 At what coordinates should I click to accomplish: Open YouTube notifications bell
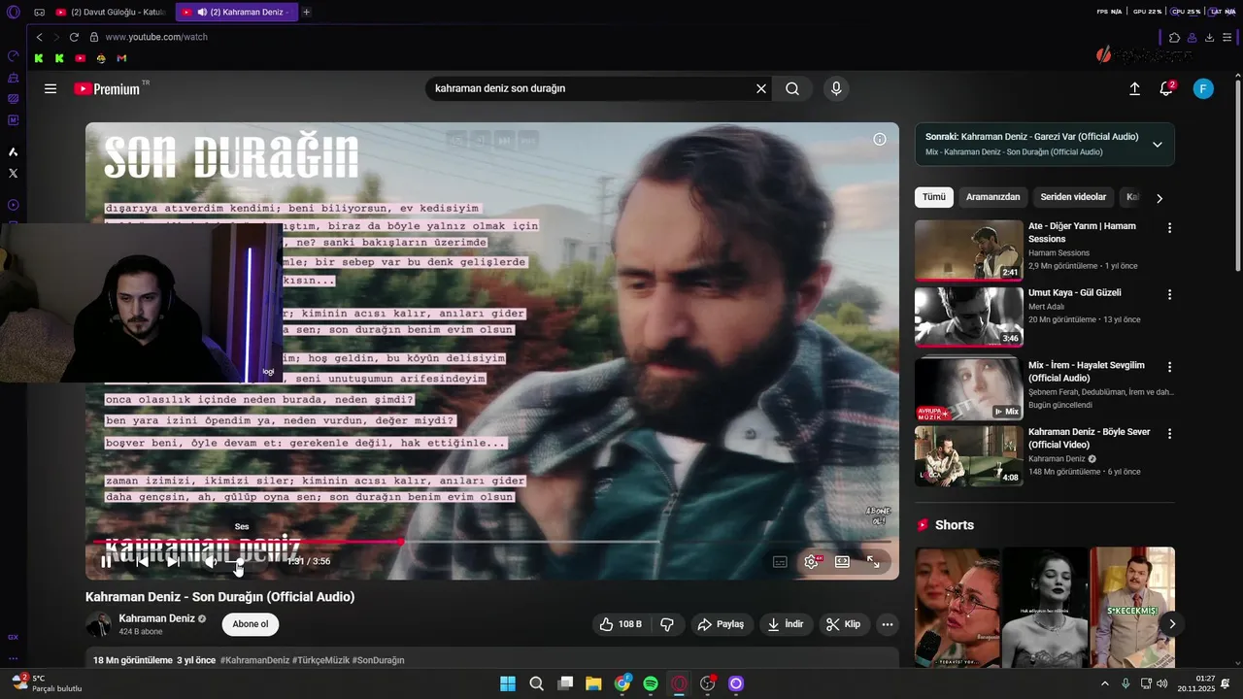(1166, 88)
